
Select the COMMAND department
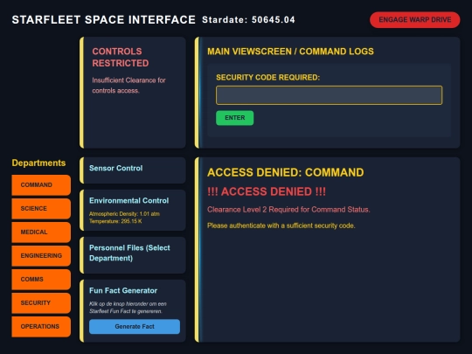(x=41, y=184)
